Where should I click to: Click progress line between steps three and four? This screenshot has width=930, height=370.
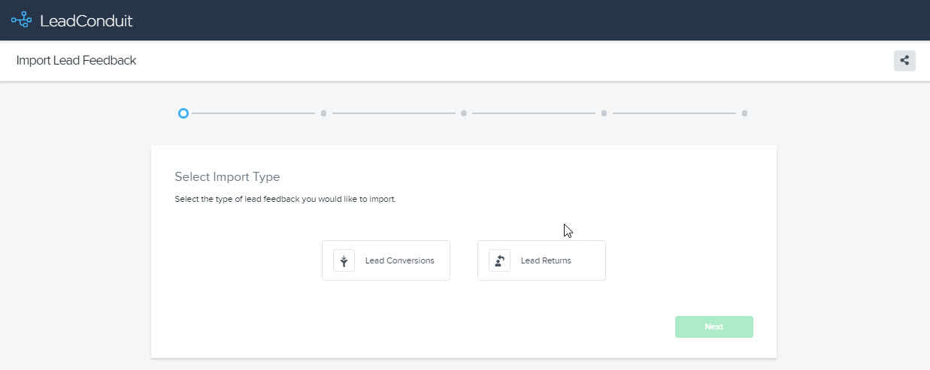point(534,113)
